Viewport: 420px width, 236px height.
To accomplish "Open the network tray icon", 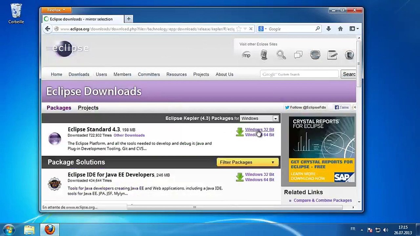I will point(378,230).
